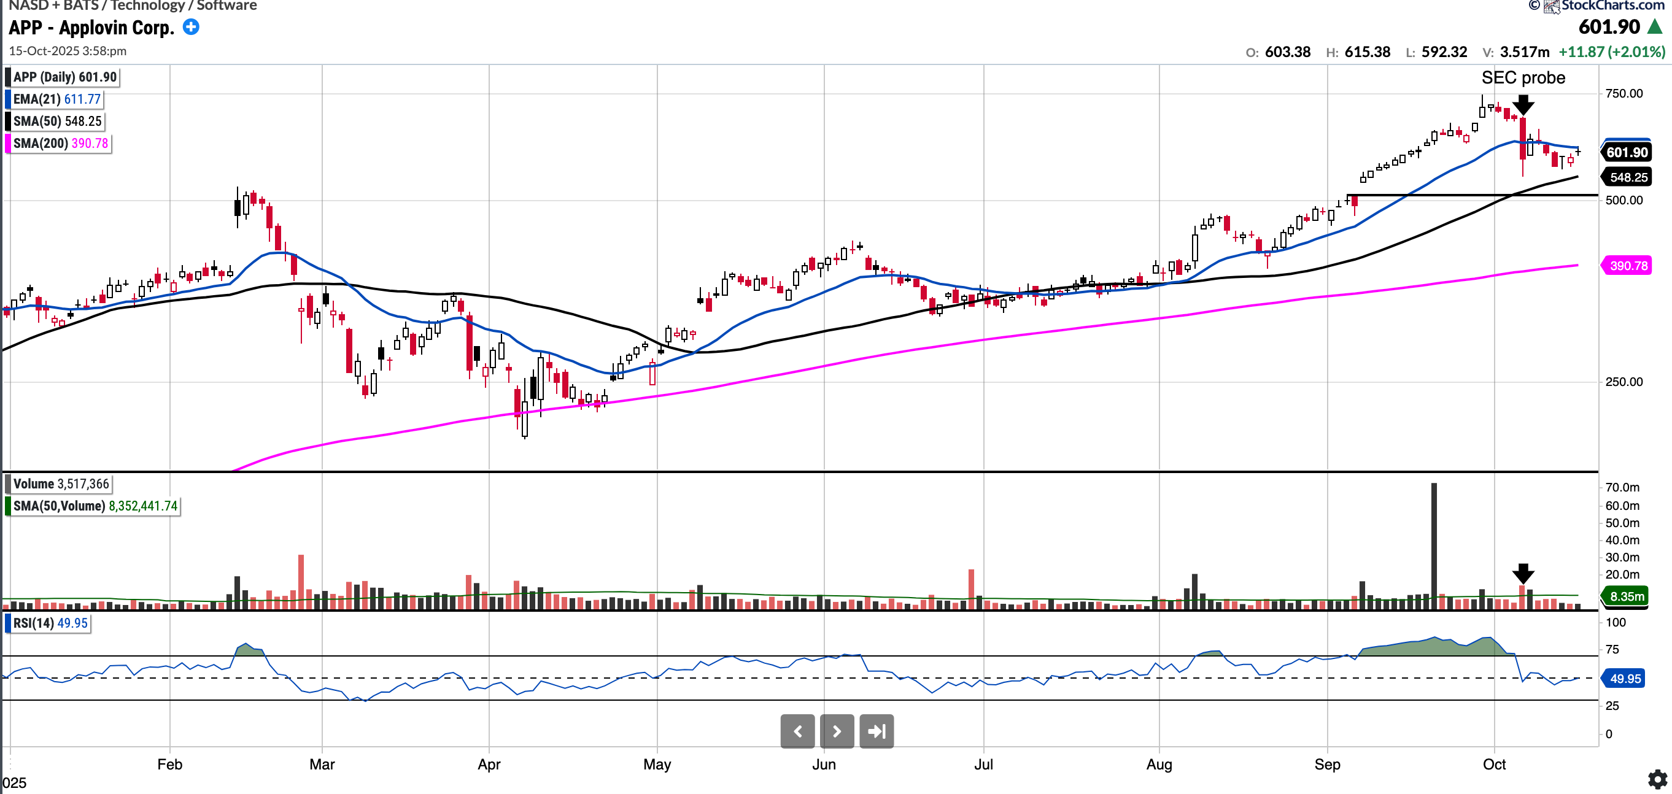Click the previous period left arrow button
1672x794 pixels.
click(798, 732)
